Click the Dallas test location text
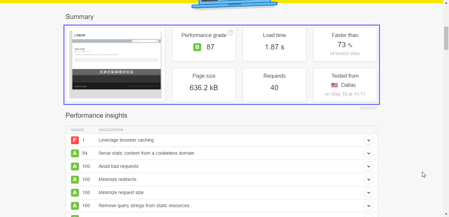The width and height of the screenshot is (449, 217). (x=348, y=85)
